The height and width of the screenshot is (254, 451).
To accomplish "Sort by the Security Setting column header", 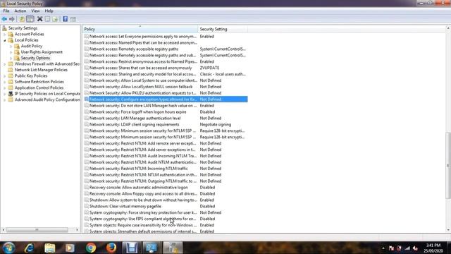I will point(223,29).
